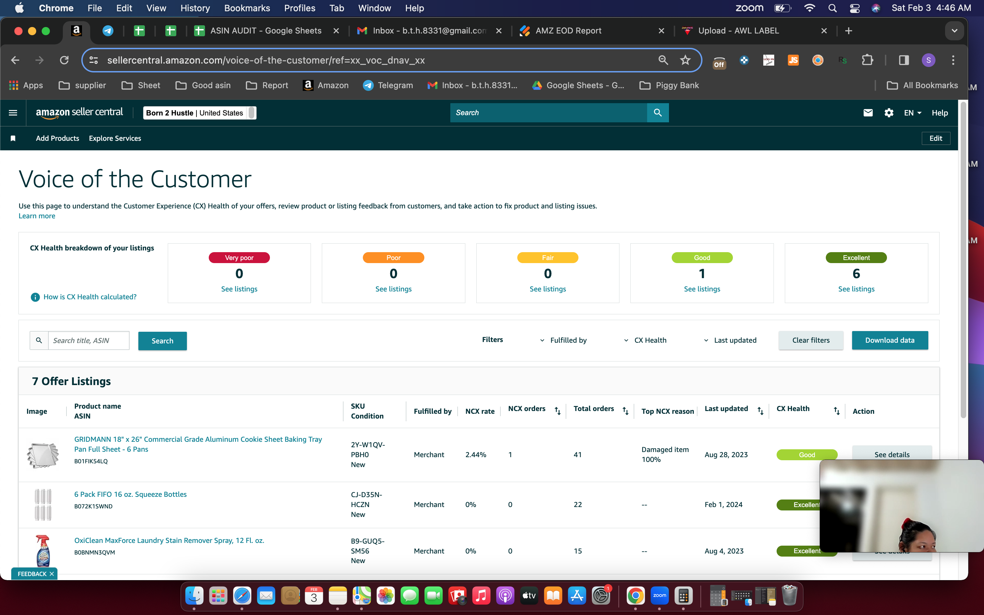
Task: Click the Seller Central top Search field
Action: [548, 113]
